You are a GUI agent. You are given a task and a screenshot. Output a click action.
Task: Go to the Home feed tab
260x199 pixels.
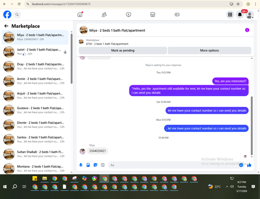pyautogui.click(x=80, y=15)
